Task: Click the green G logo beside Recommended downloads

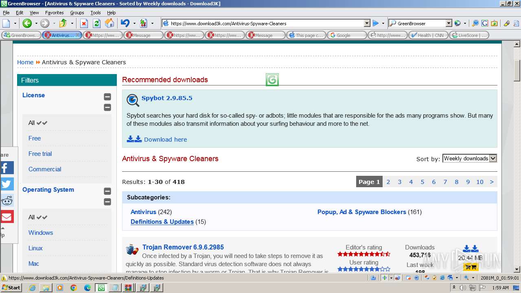Action: (x=272, y=80)
